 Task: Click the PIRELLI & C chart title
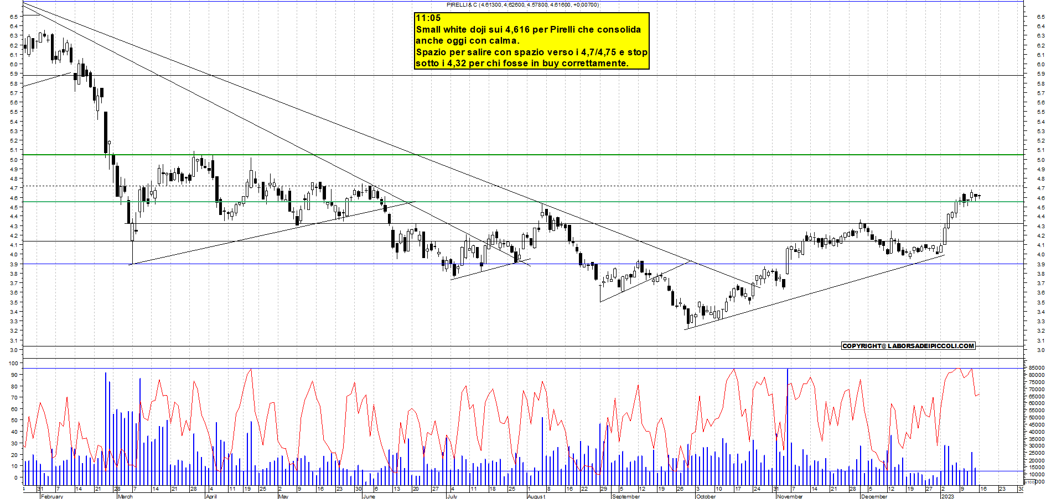[522, 4]
